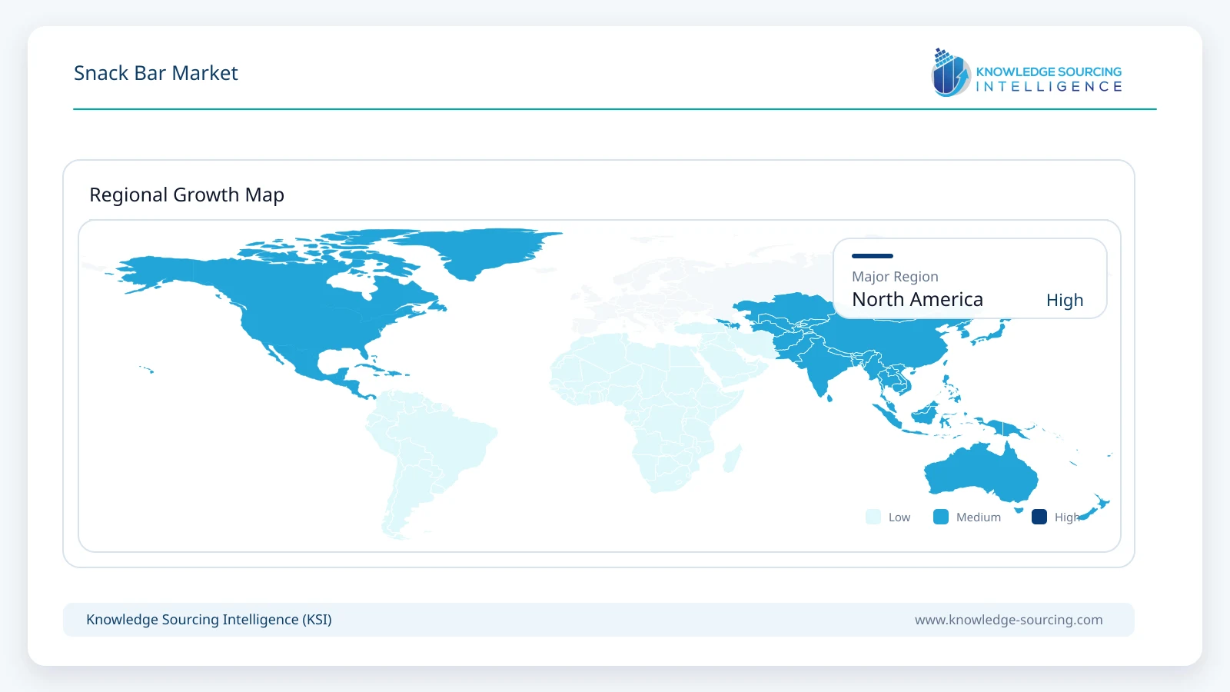The width and height of the screenshot is (1230, 692).
Task: Click the Medium legend color swatch
Action: point(941,517)
